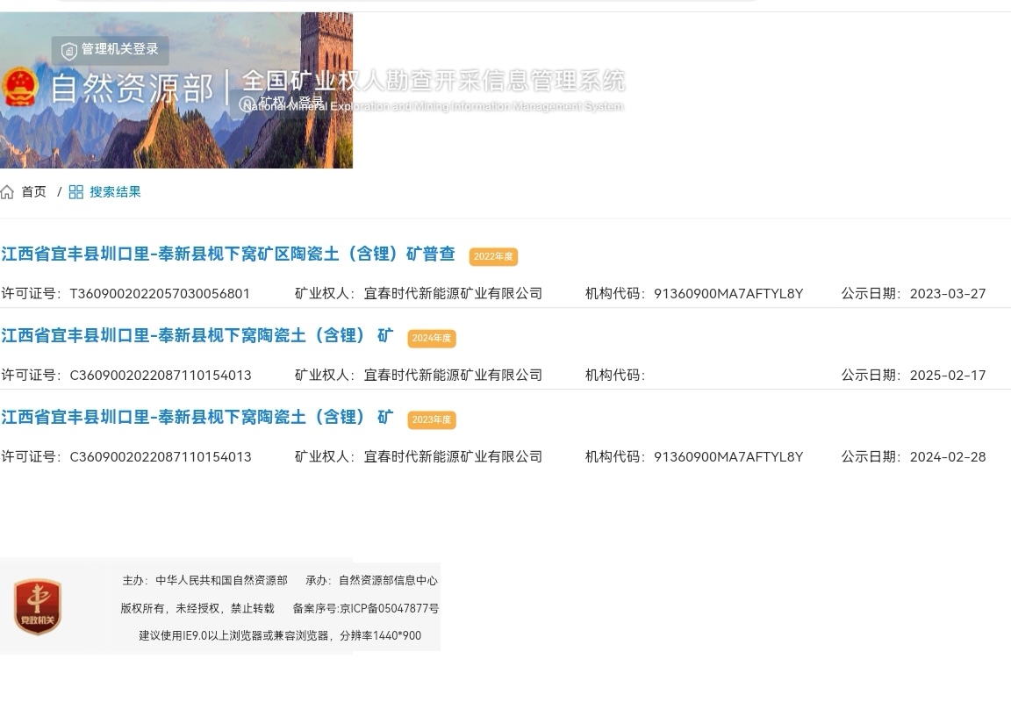The height and width of the screenshot is (702, 1011).
Task: Click the 2023年度 tag
Action: coord(432,419)
